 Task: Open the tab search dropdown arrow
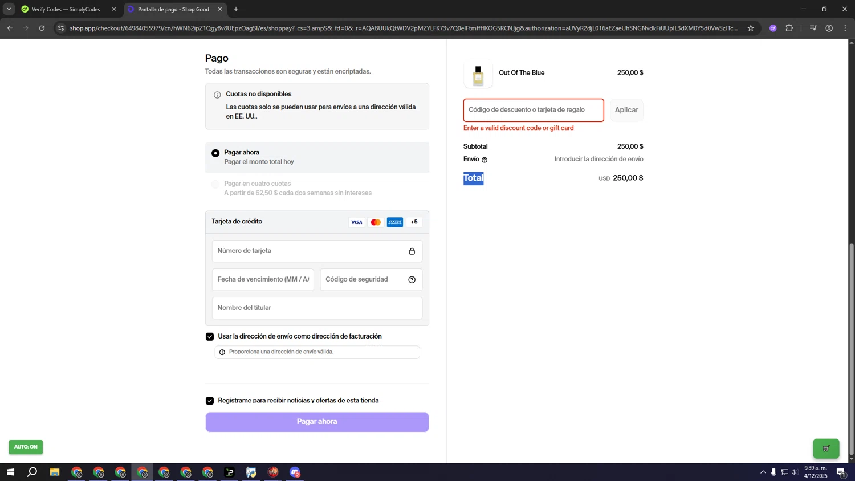coord(9,9)
